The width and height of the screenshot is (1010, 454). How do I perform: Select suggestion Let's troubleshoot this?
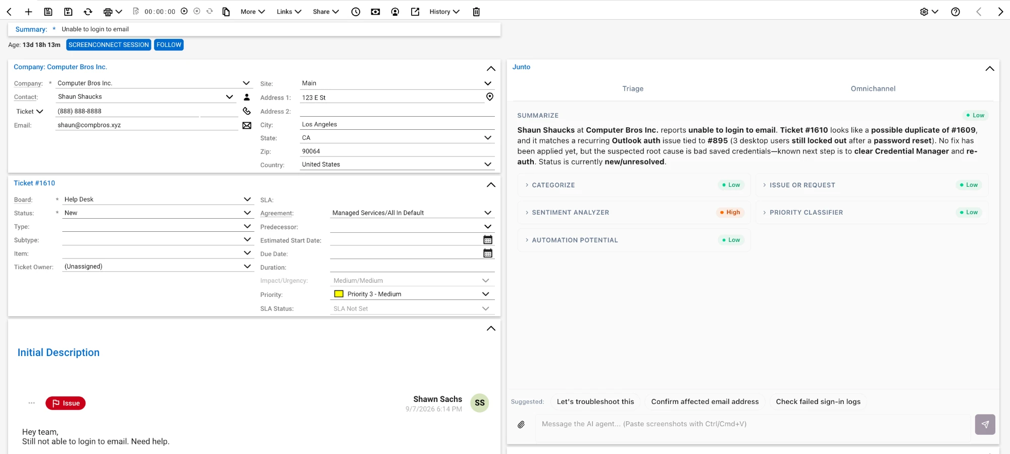595,401
